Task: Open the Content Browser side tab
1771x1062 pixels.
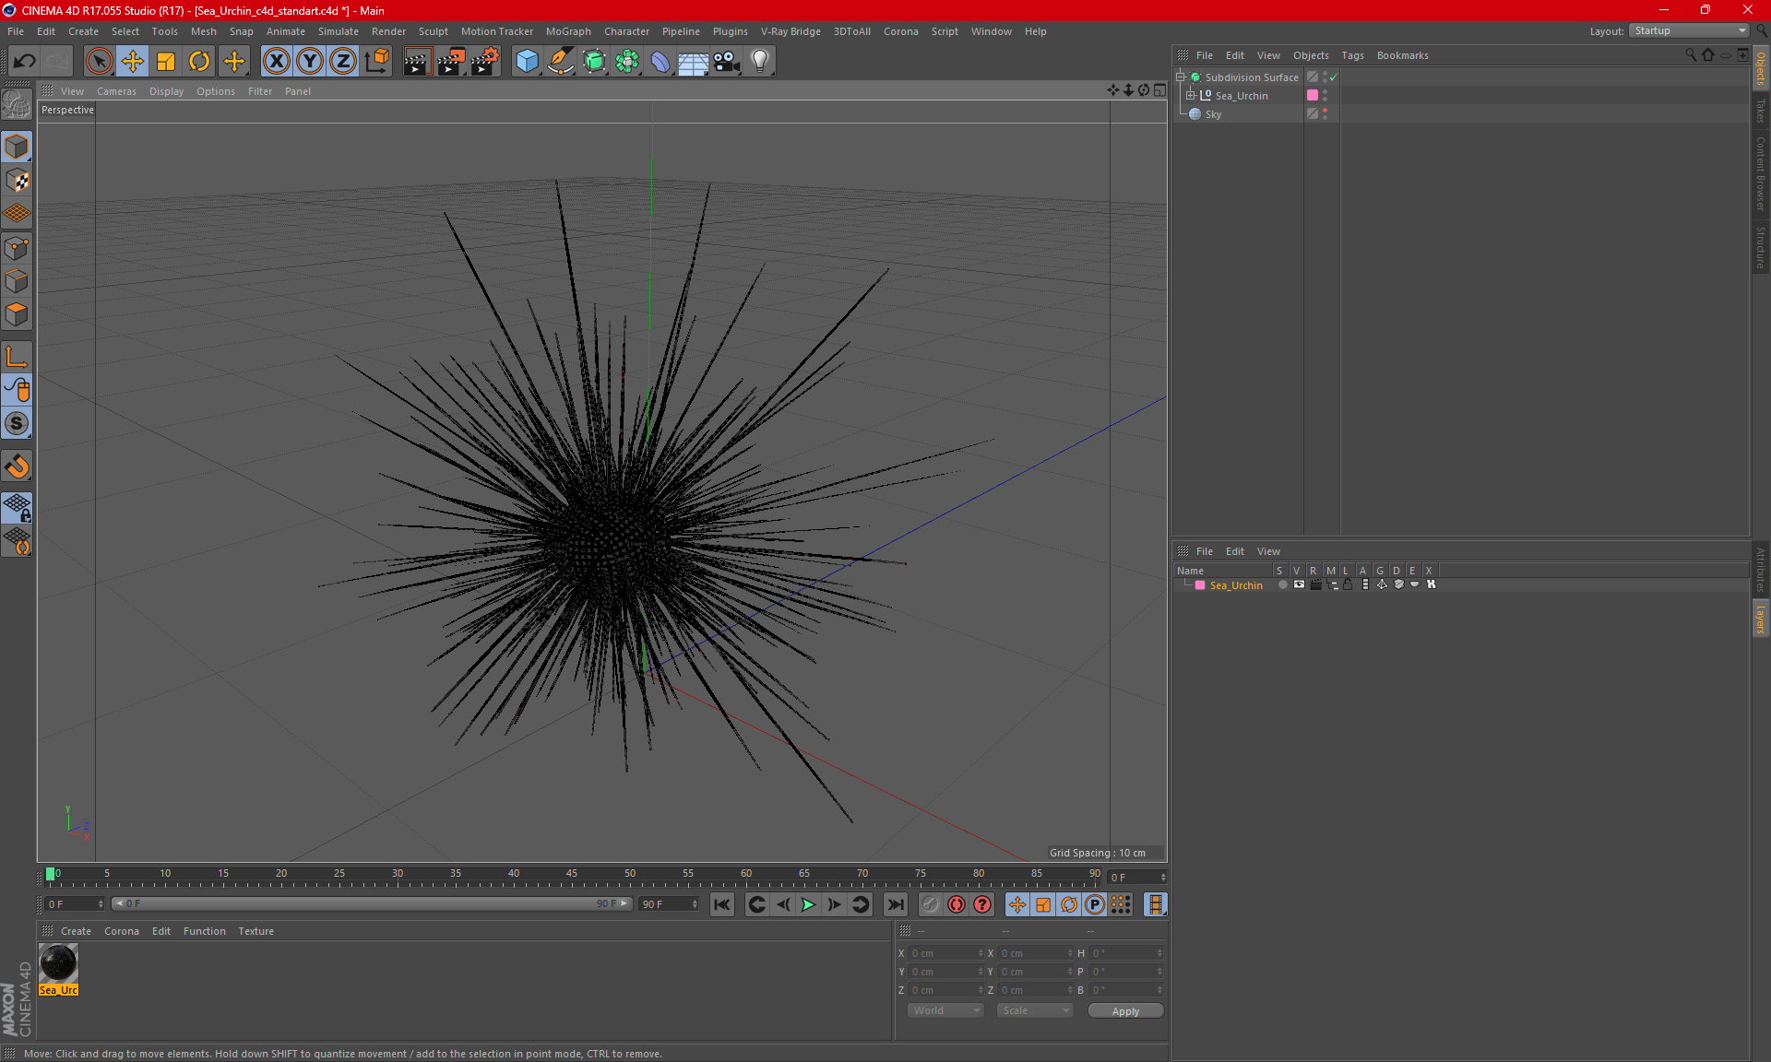Action: pyautogui.click(x=1760, y=173)
